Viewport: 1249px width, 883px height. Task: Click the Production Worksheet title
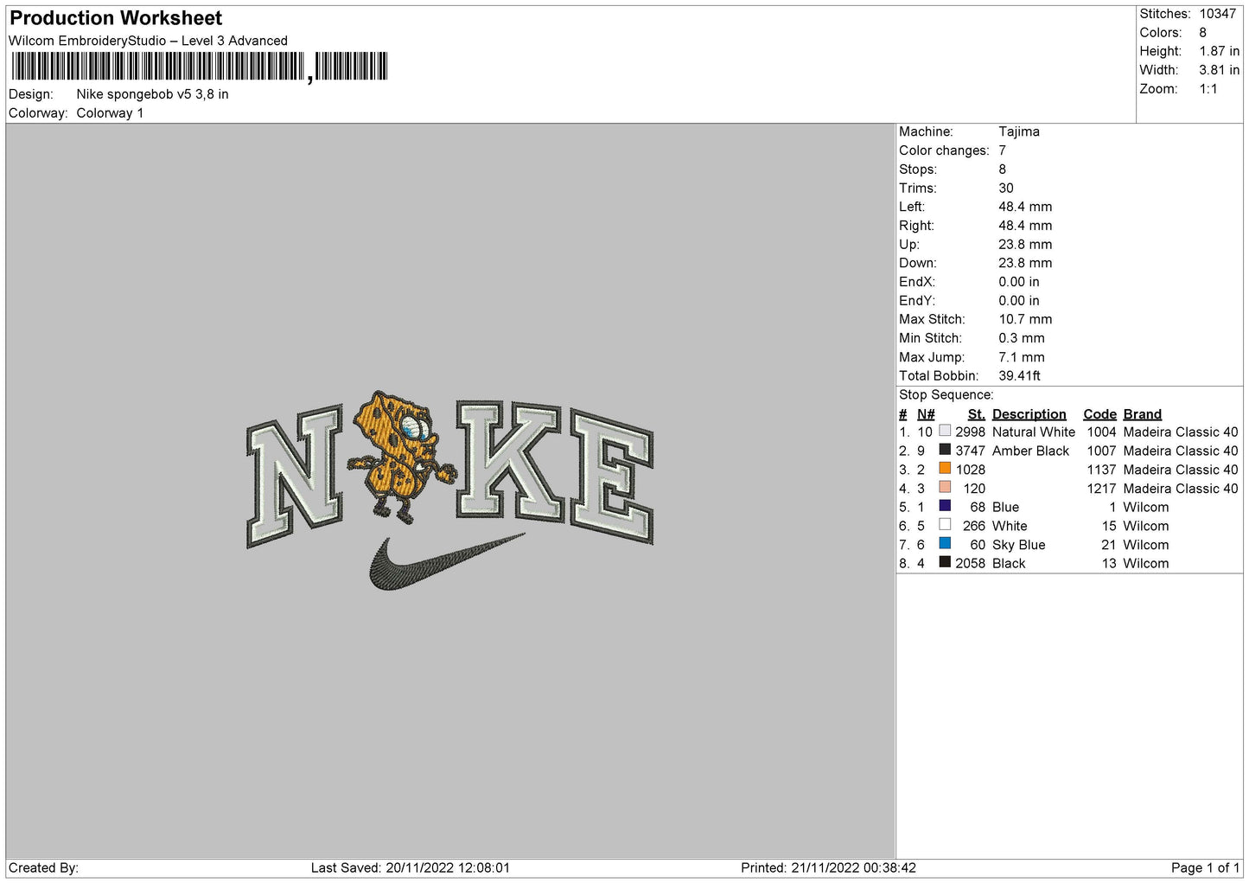click(116, 18)
